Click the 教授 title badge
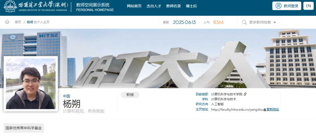316x137 pixels. (x=130, y=95)
